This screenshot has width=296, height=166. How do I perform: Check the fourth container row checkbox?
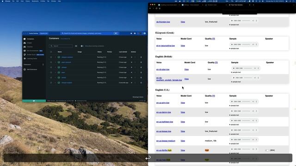click(x=51, y=72)
